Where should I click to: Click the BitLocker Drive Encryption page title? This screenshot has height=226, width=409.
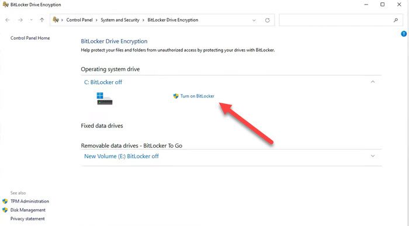(114, 41)
